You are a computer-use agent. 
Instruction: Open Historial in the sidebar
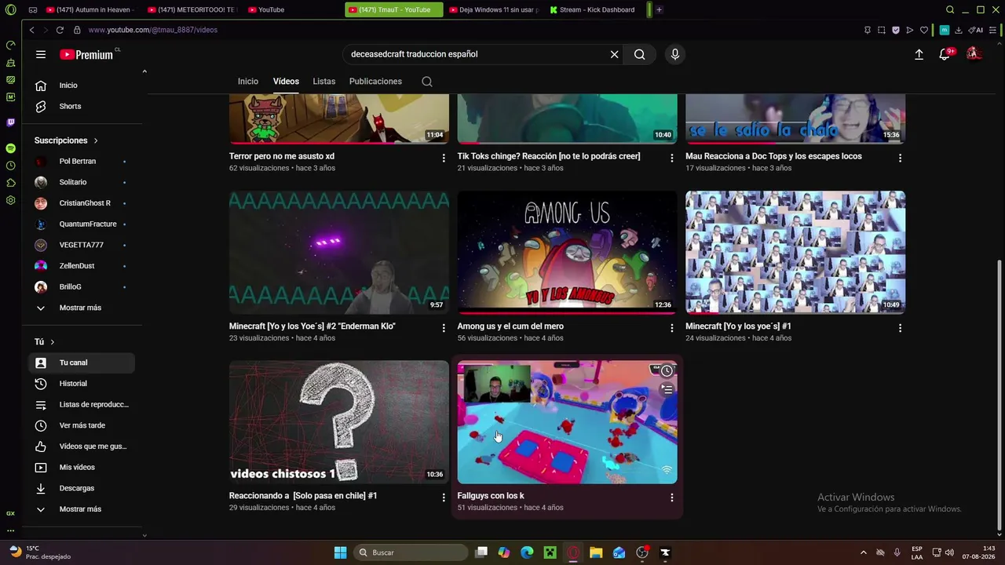pyautogui.click(x=82, y=384)
